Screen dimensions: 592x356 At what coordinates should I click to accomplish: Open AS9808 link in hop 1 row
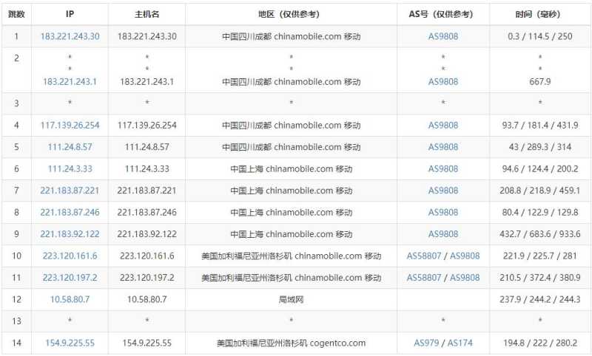[443, 36]
